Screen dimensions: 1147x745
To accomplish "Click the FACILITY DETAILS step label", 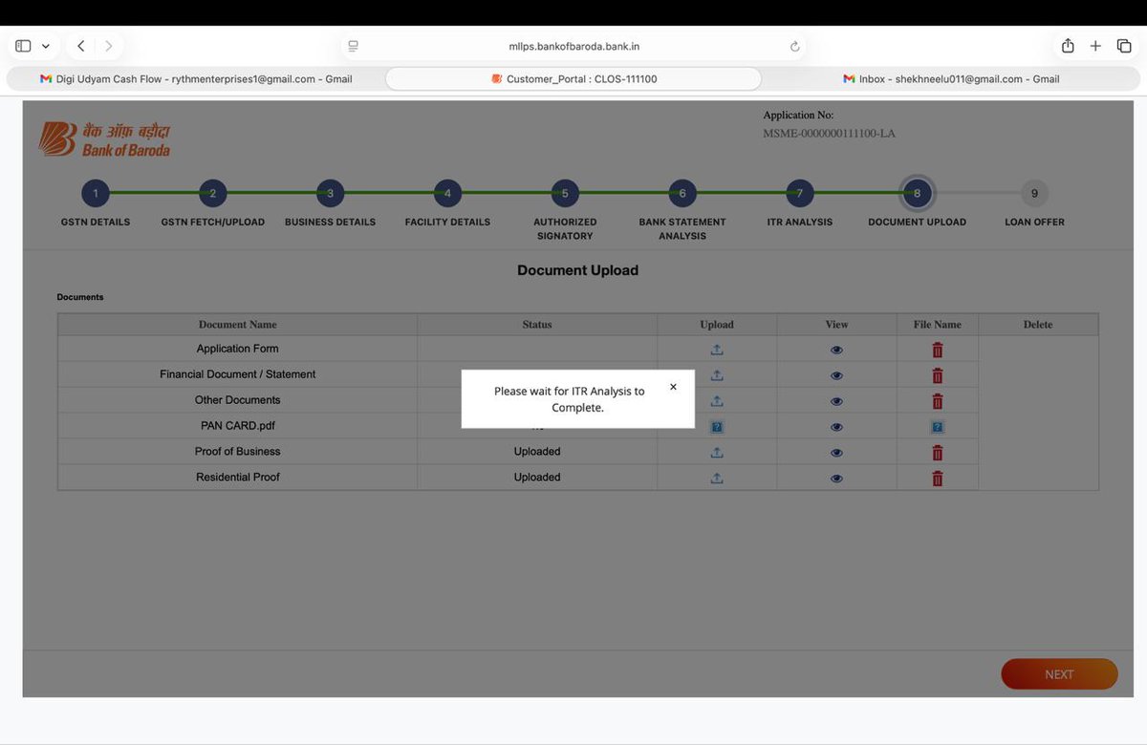I will tap(447, 222).
